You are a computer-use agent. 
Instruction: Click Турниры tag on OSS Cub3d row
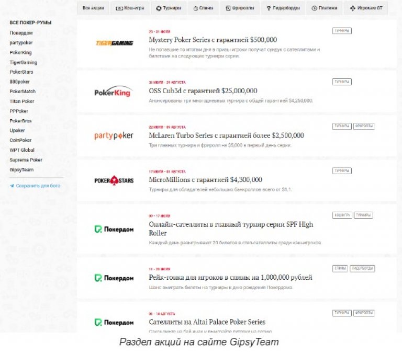[342, 82]
